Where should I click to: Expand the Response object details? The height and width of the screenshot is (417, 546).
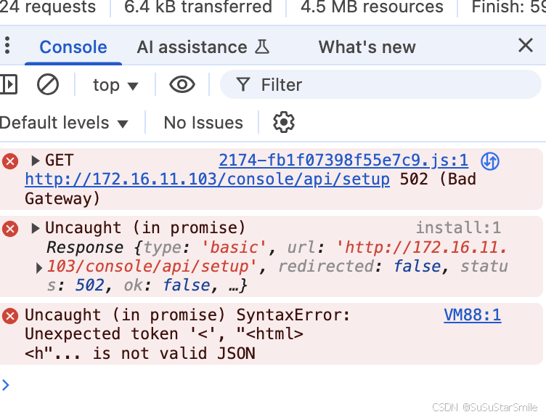coord(39,268)
